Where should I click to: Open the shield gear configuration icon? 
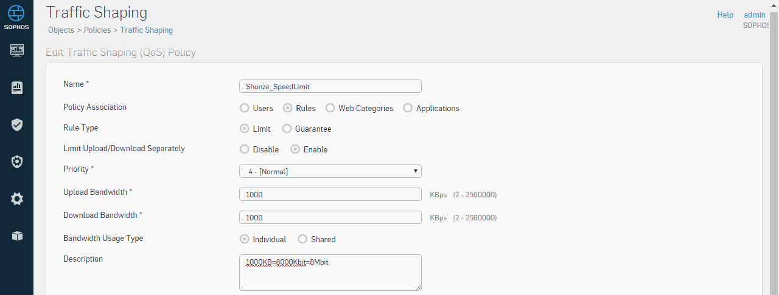[x=16, y=161]
